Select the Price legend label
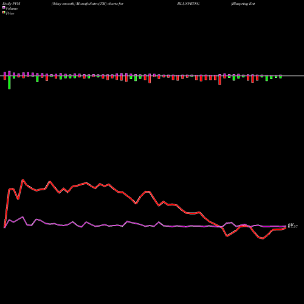This screenshot has width=304, height=304. pos(10,13)
